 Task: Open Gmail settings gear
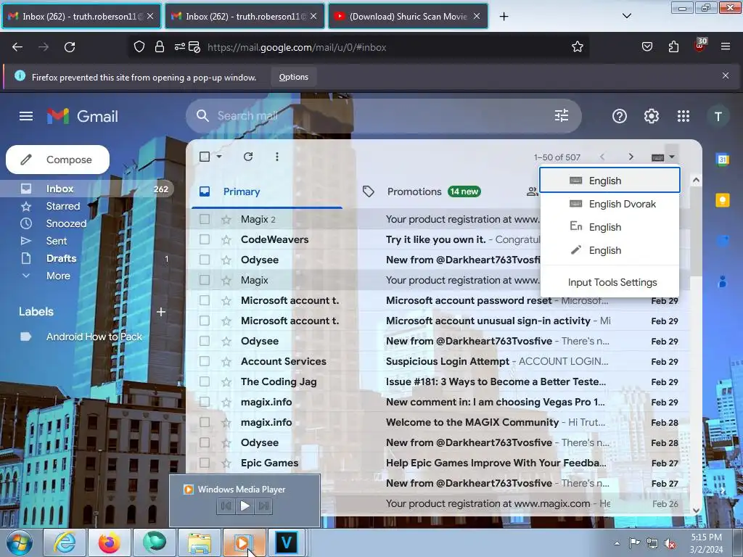[x=652, y=116]
